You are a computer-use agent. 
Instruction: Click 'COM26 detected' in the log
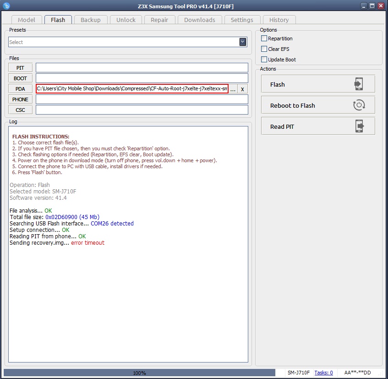(x=112, y=224)
